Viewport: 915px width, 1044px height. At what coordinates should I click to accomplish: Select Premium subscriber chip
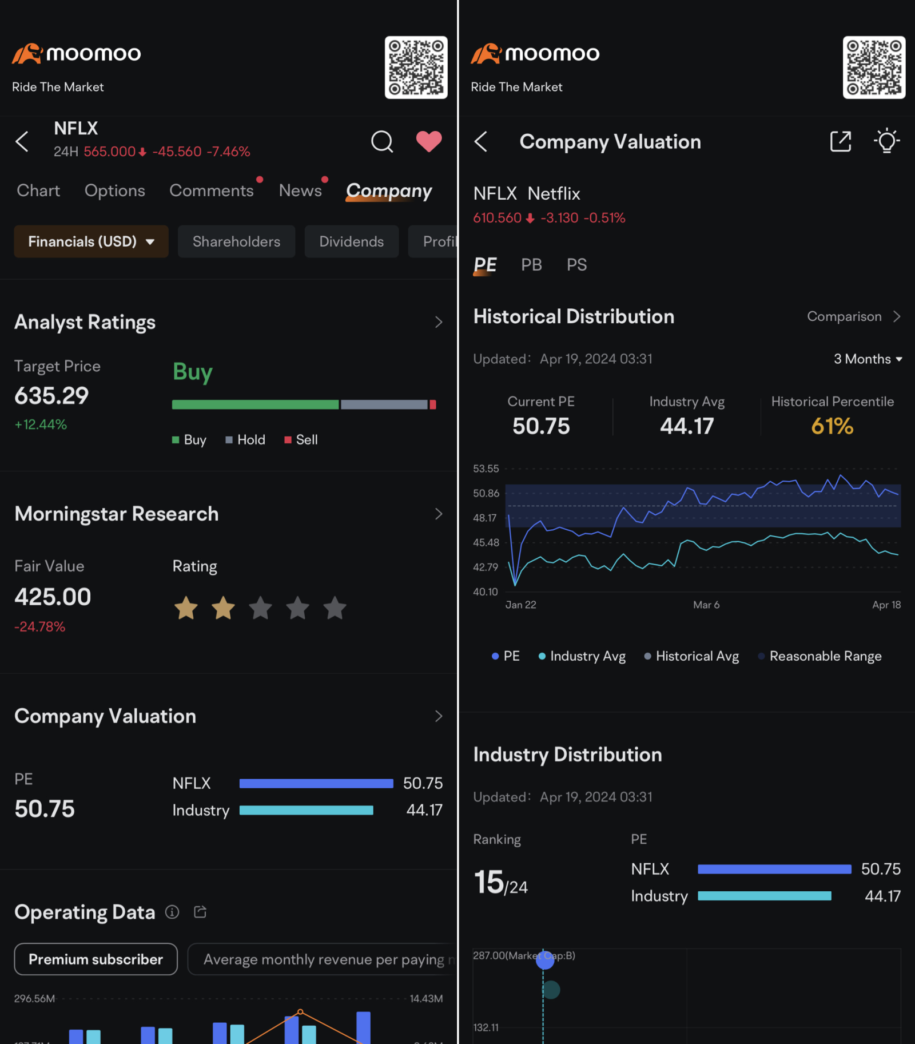pyautogui.click(x=96, y=959)
